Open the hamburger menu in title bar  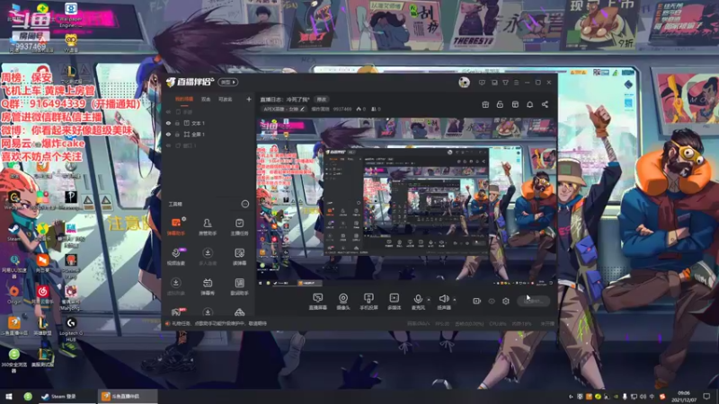point(516,83)
